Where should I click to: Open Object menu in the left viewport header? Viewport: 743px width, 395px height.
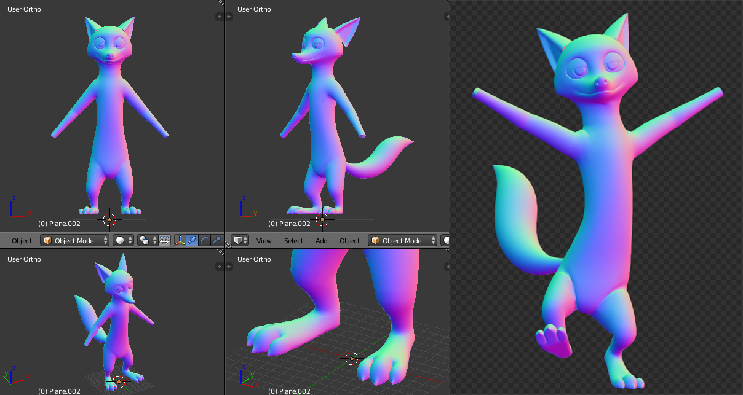click(x=22, y=241)
